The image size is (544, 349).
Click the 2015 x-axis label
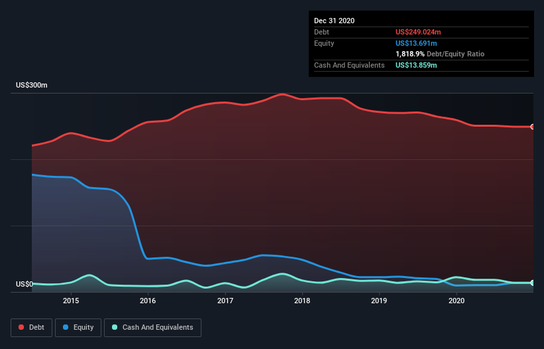pos(71,301)
